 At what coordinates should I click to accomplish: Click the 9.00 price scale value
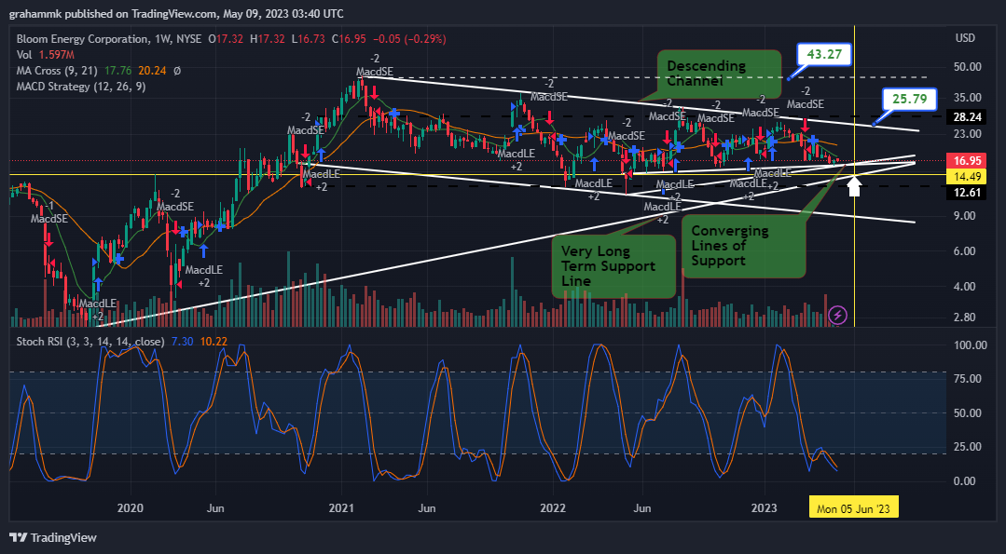click(x=965, y=216)
